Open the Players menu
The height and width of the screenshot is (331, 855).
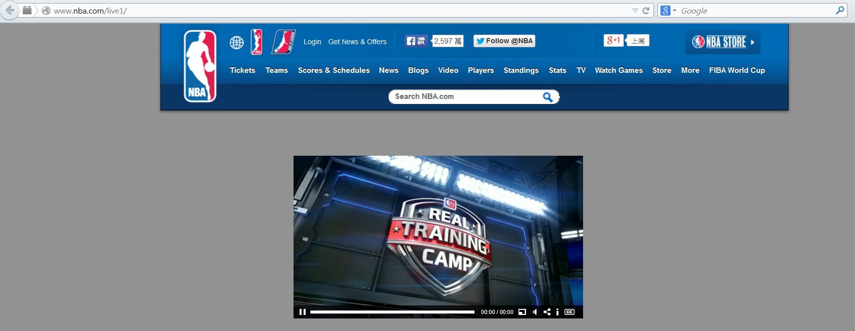pos(481,70)
